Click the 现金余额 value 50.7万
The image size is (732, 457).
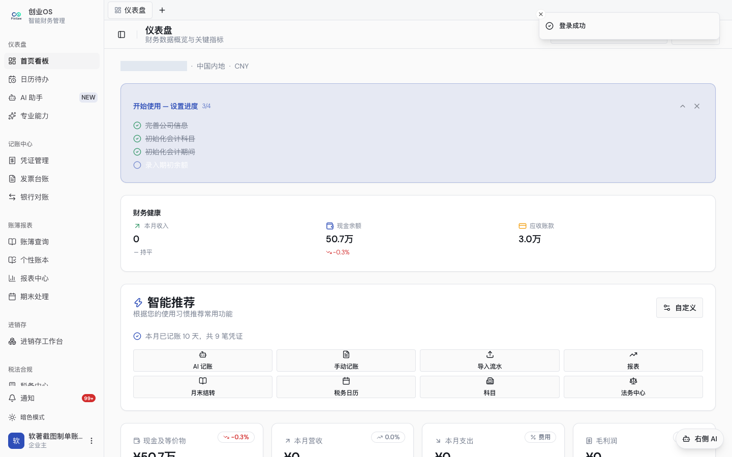point(340,239)
